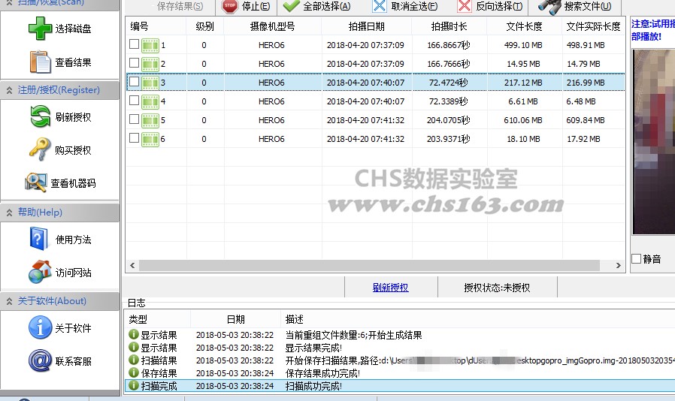
Task: Click the film icon of video row 3
Action: (x=150, y=82)
